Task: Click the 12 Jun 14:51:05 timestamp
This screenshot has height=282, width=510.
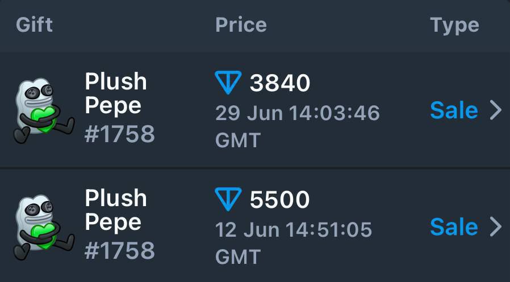Action: pos(294,229)
